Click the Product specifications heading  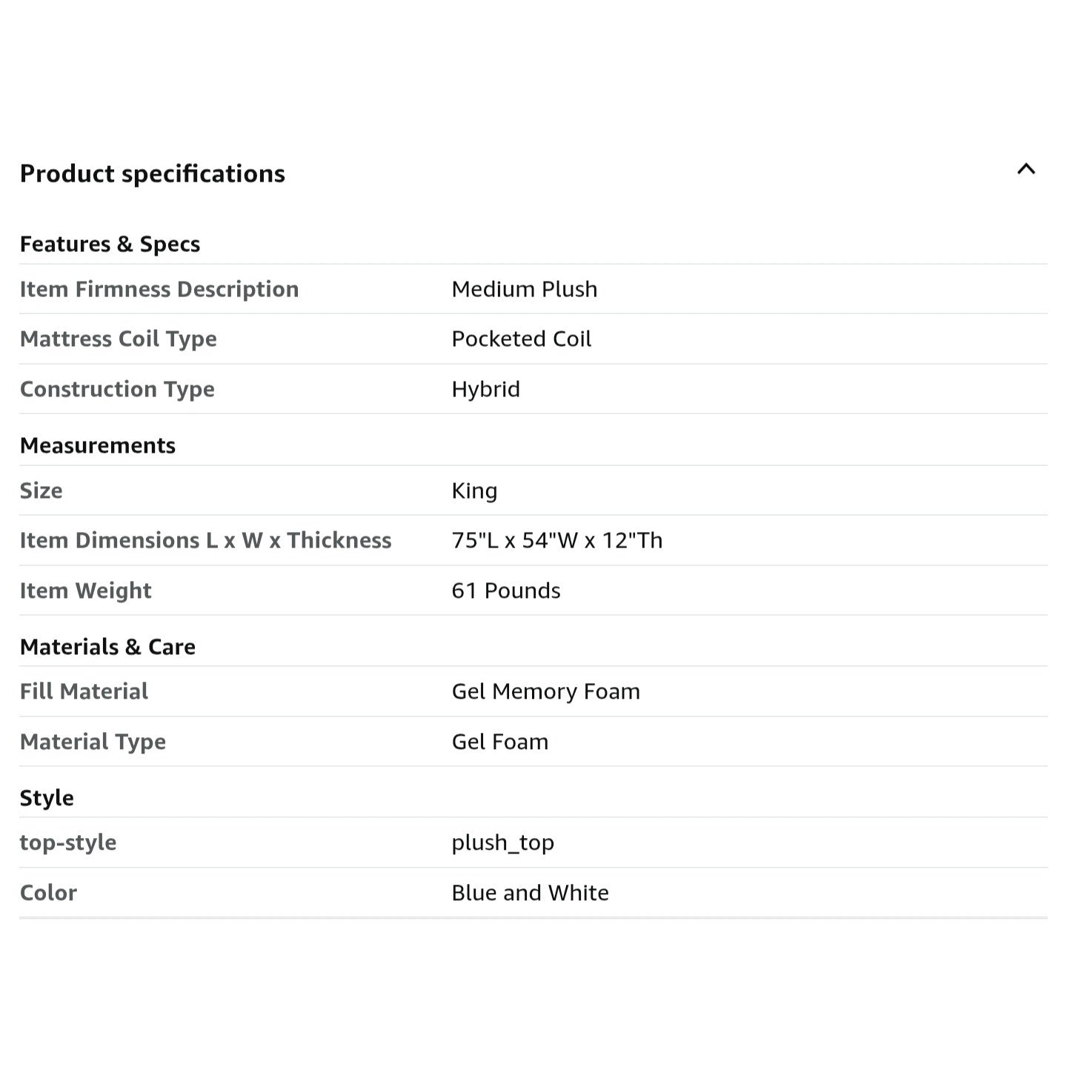pyautogui.click(x=152, y=173)
